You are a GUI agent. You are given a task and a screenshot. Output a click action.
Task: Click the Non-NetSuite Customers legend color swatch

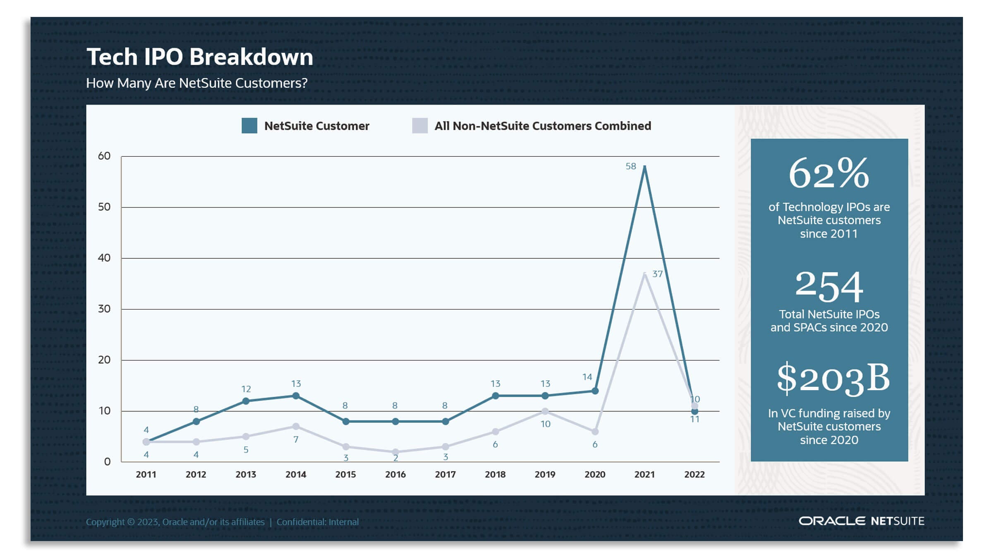pyautogui.click(x=419, y=126)
